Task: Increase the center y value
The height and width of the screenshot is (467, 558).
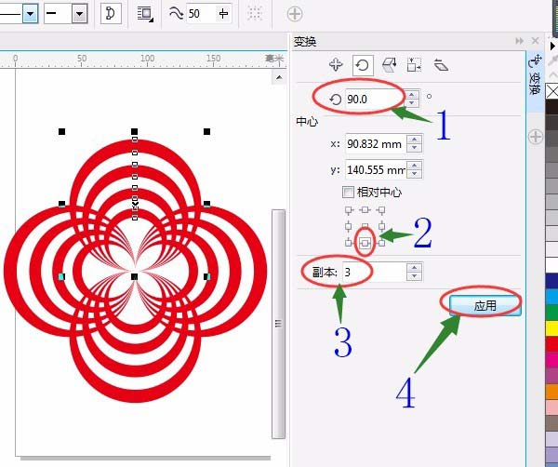Action: 414,166
